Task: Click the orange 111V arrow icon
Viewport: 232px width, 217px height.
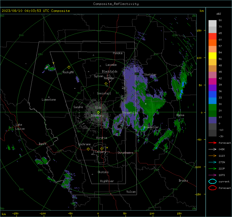Action: tap(212, 156)
